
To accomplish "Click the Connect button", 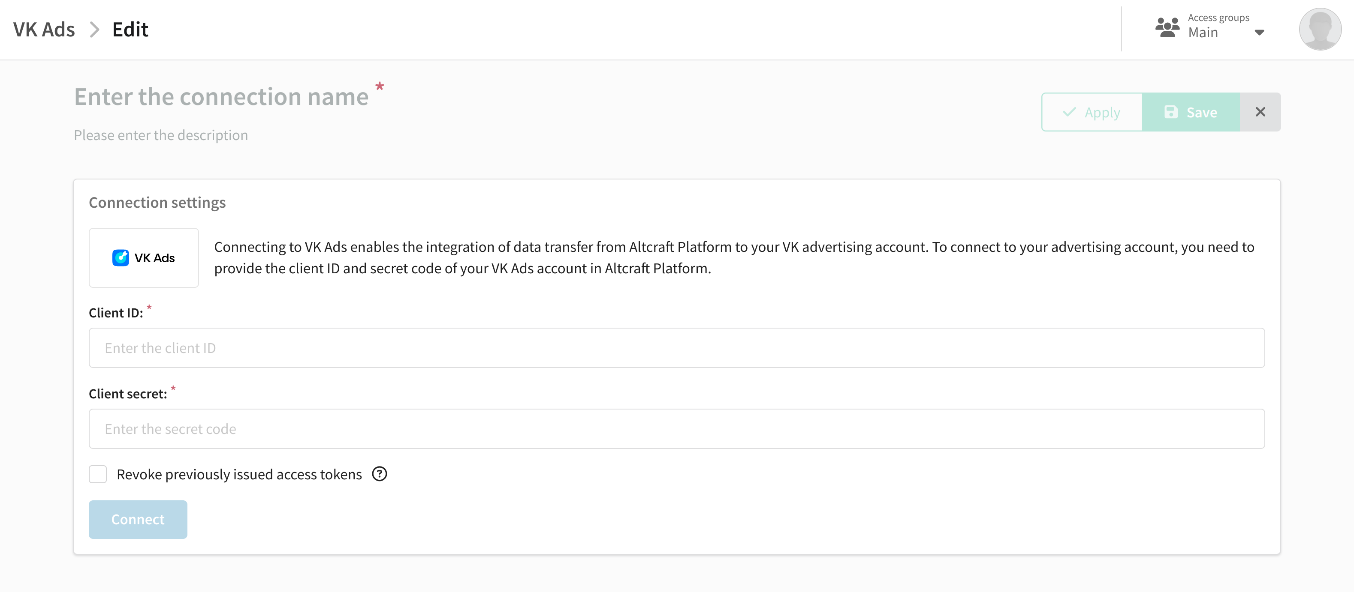I will click(x=138, y=520).
